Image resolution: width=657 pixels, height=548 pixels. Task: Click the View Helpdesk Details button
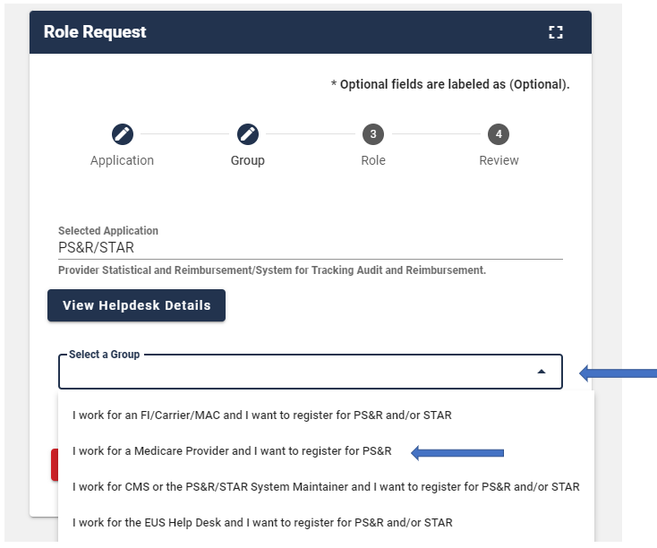(x=136, y=305)
